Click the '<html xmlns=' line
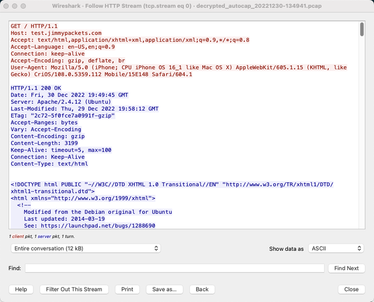This screenshot has height=302, width=374. pos(83,198)
